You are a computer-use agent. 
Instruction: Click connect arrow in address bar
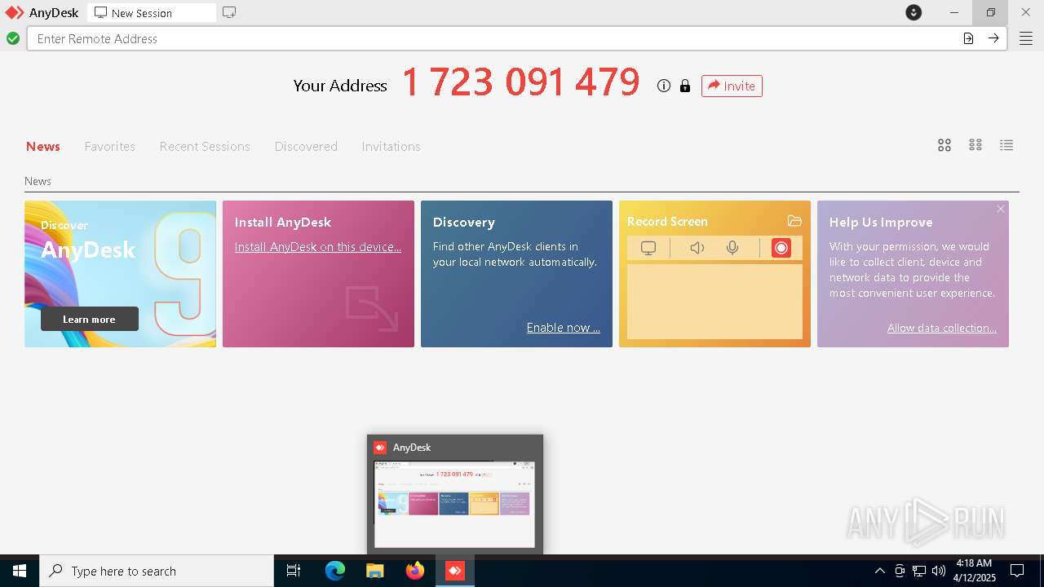pyautogui.click(x=993, y=38)
